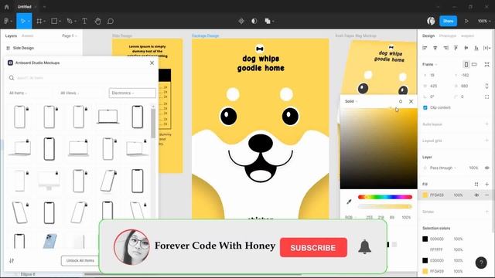495x278 pixels.
Task: Select the Text tool
Action: tap(84, 21)
